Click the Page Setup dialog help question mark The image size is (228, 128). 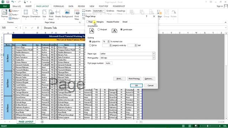point(146,16)
